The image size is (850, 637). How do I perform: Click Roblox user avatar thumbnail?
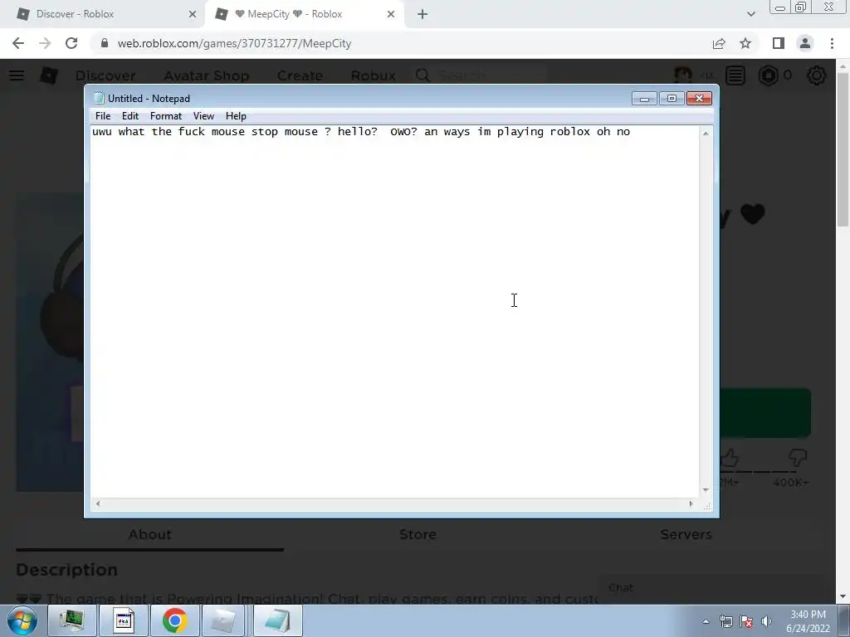click(x=683, y=75)
